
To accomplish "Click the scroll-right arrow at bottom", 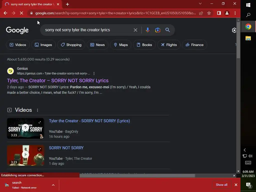I will pos(234,175).
